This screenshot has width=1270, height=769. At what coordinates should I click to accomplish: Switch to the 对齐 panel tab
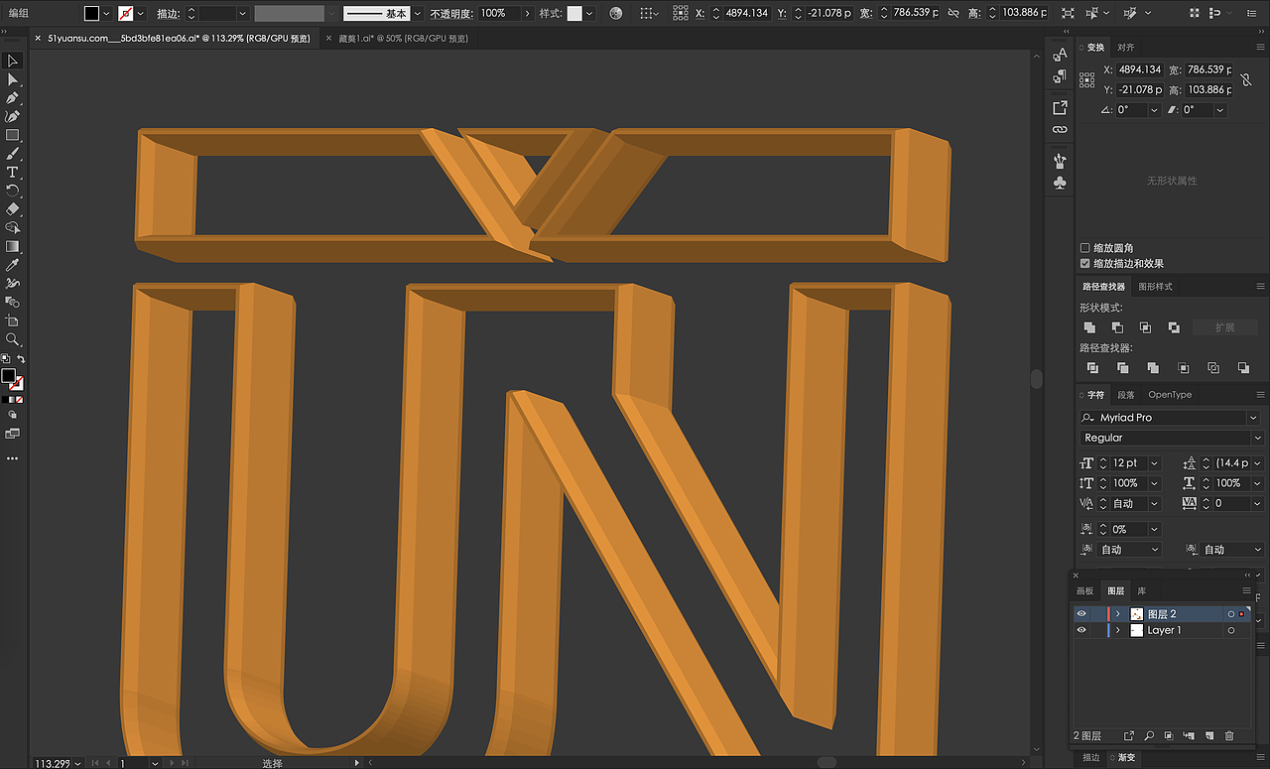1126,48
